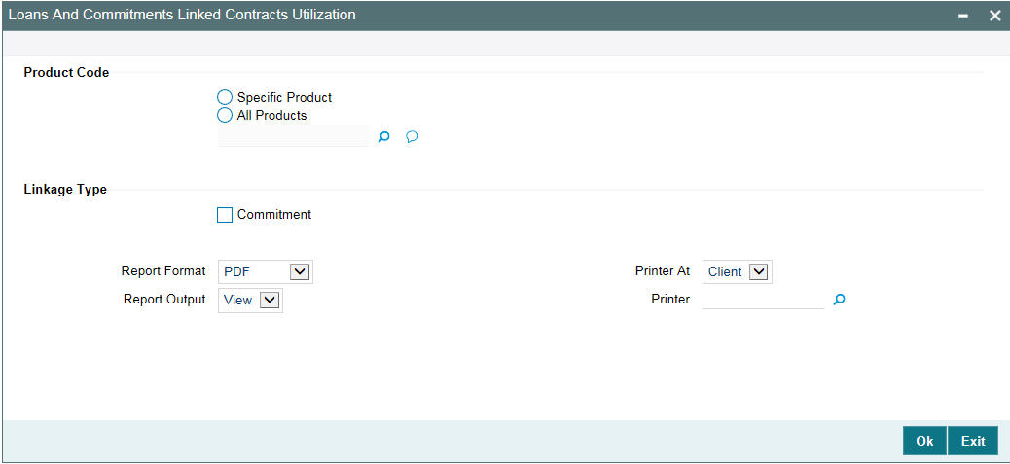Click the window title text

pos(182,15)
